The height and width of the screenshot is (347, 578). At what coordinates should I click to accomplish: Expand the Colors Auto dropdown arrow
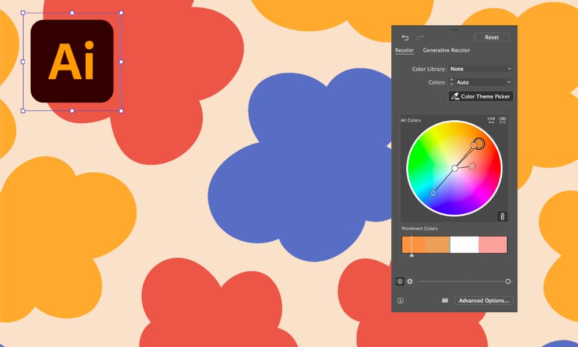(x=509, y=82)
